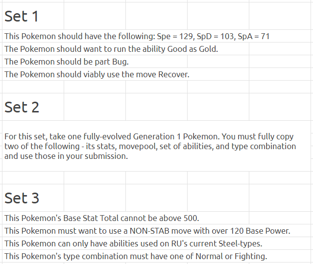Select the Set 1 heading cell

pos(33,16)
